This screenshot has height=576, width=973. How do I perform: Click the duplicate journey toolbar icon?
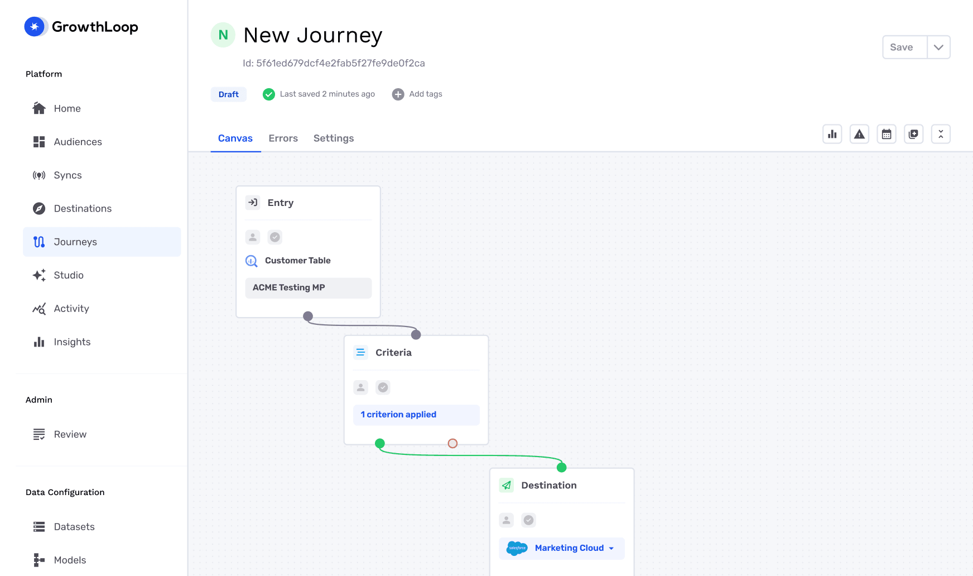(913, 134)
